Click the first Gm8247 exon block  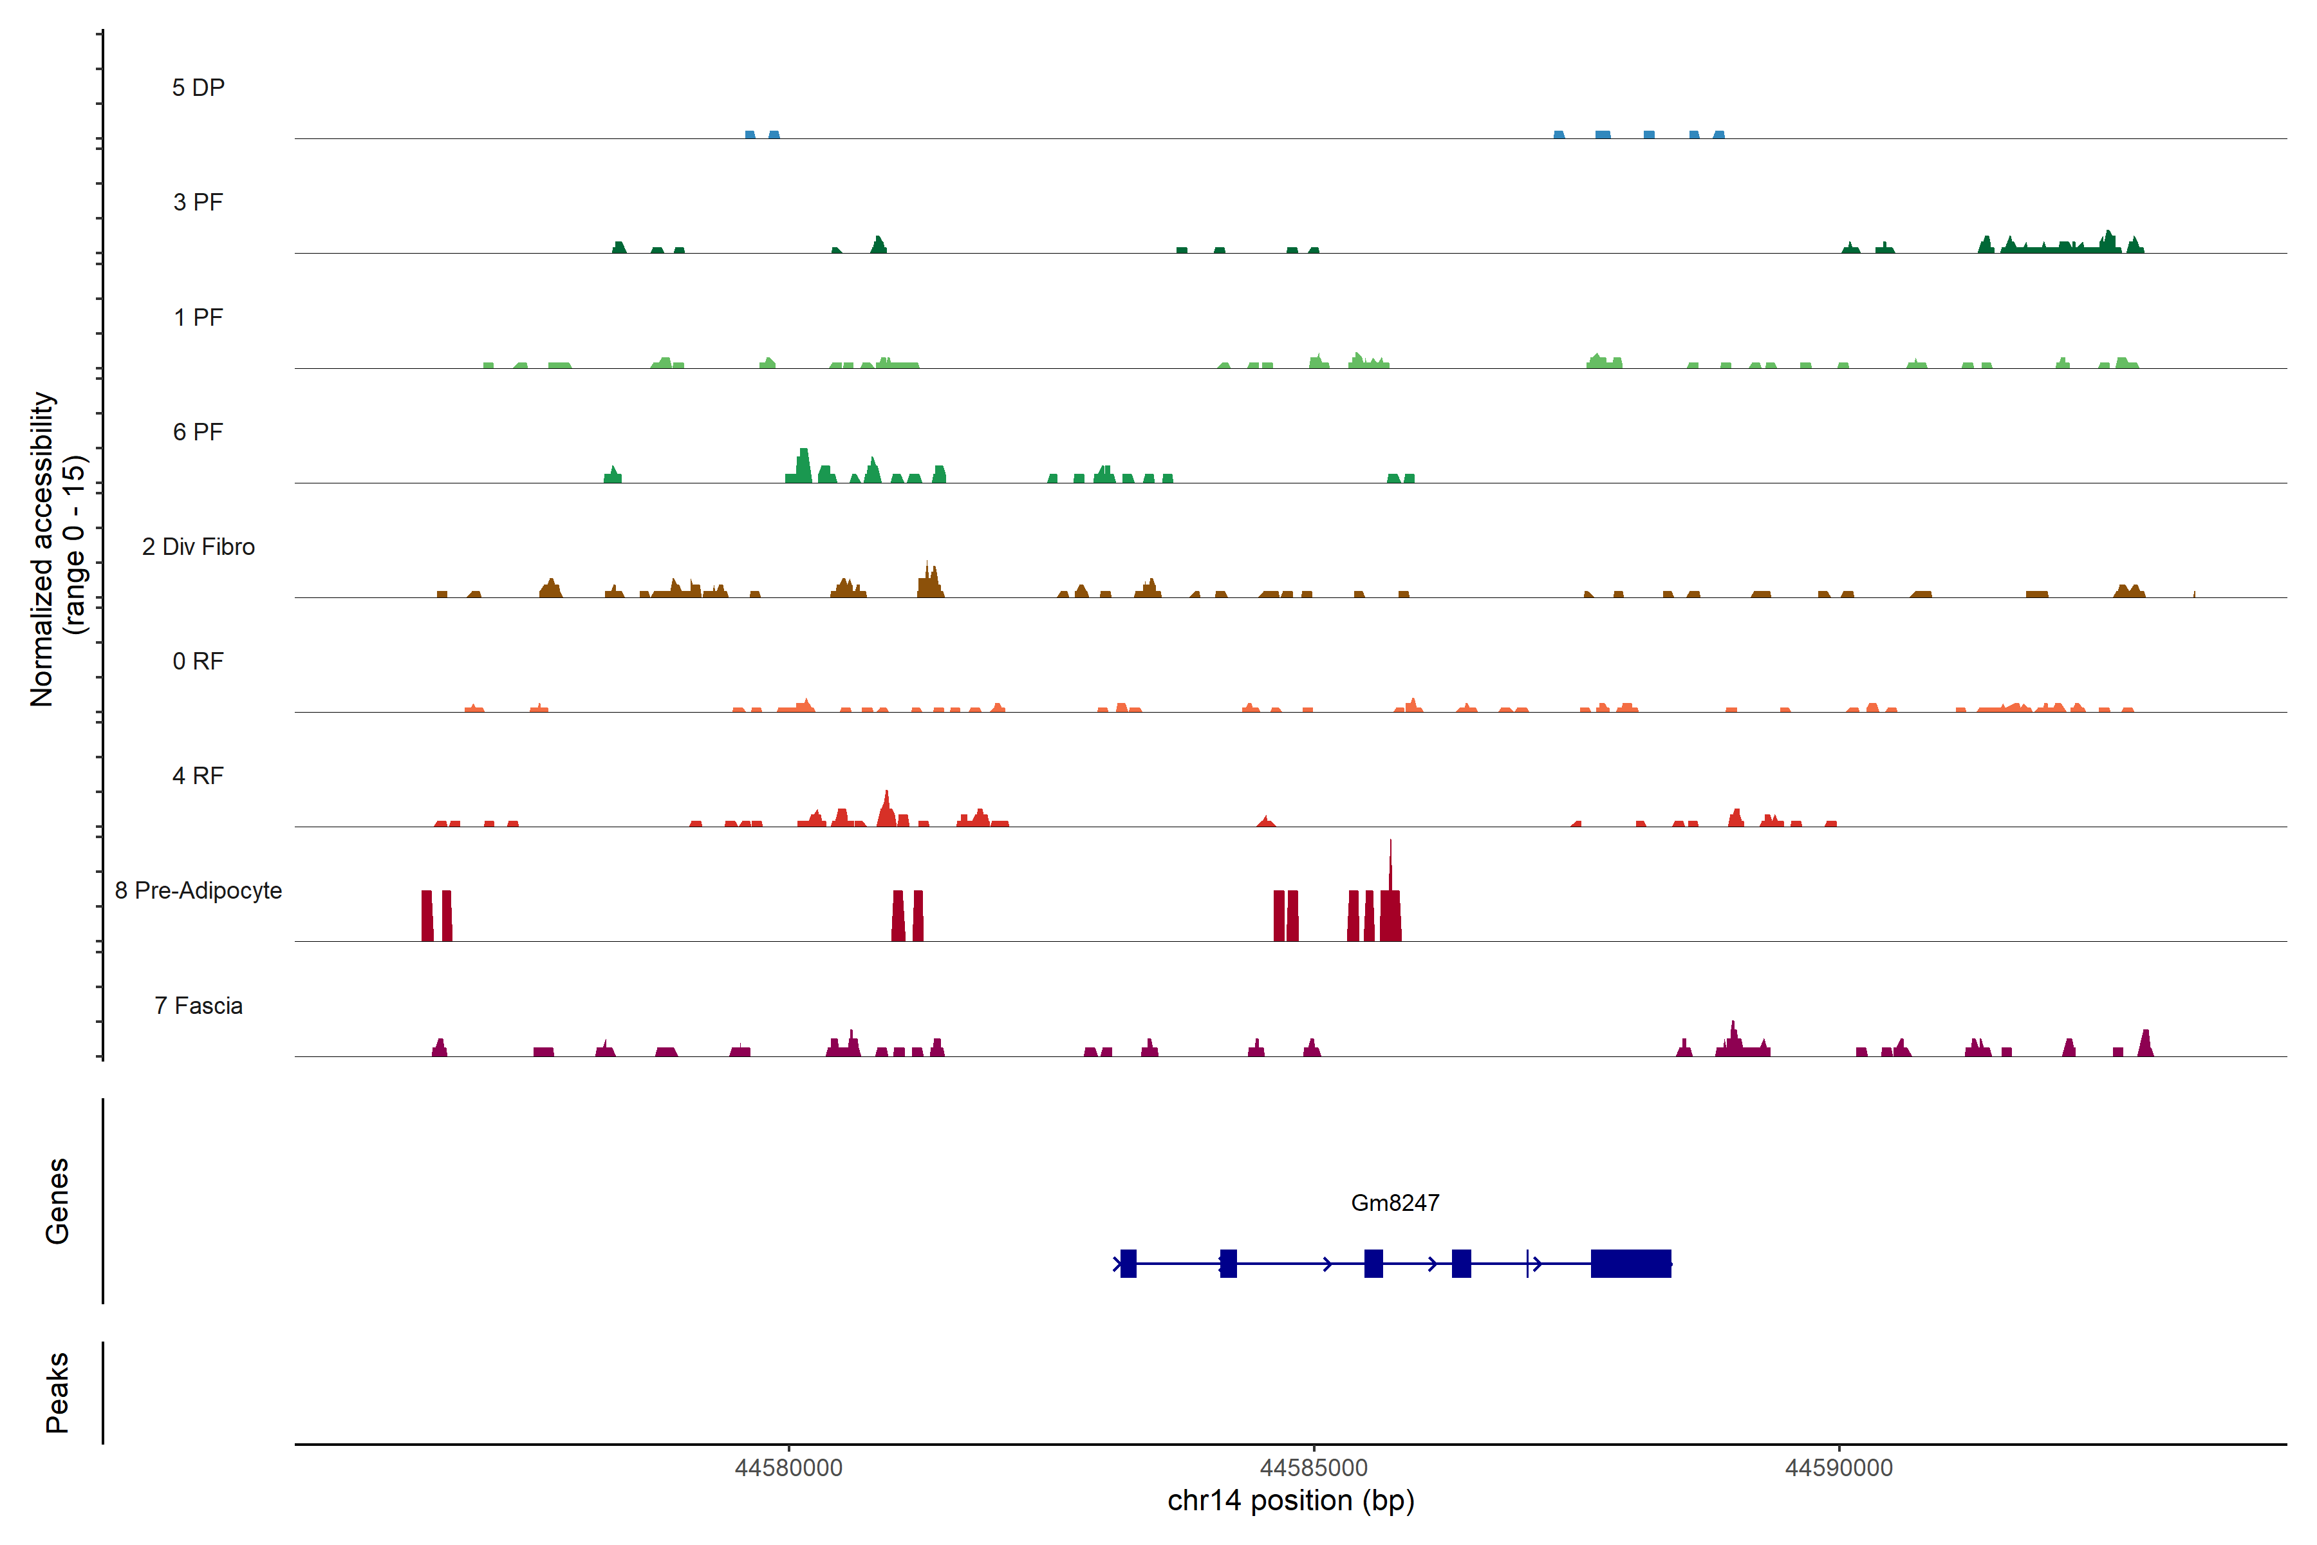click(x=1128, y=1263)
